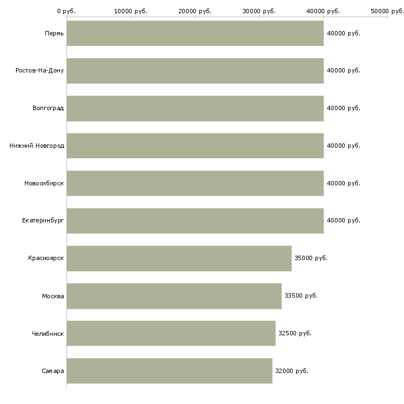Click the 32000 руб. value label
This screenshot has height=404, width=404.
(292, 371)
